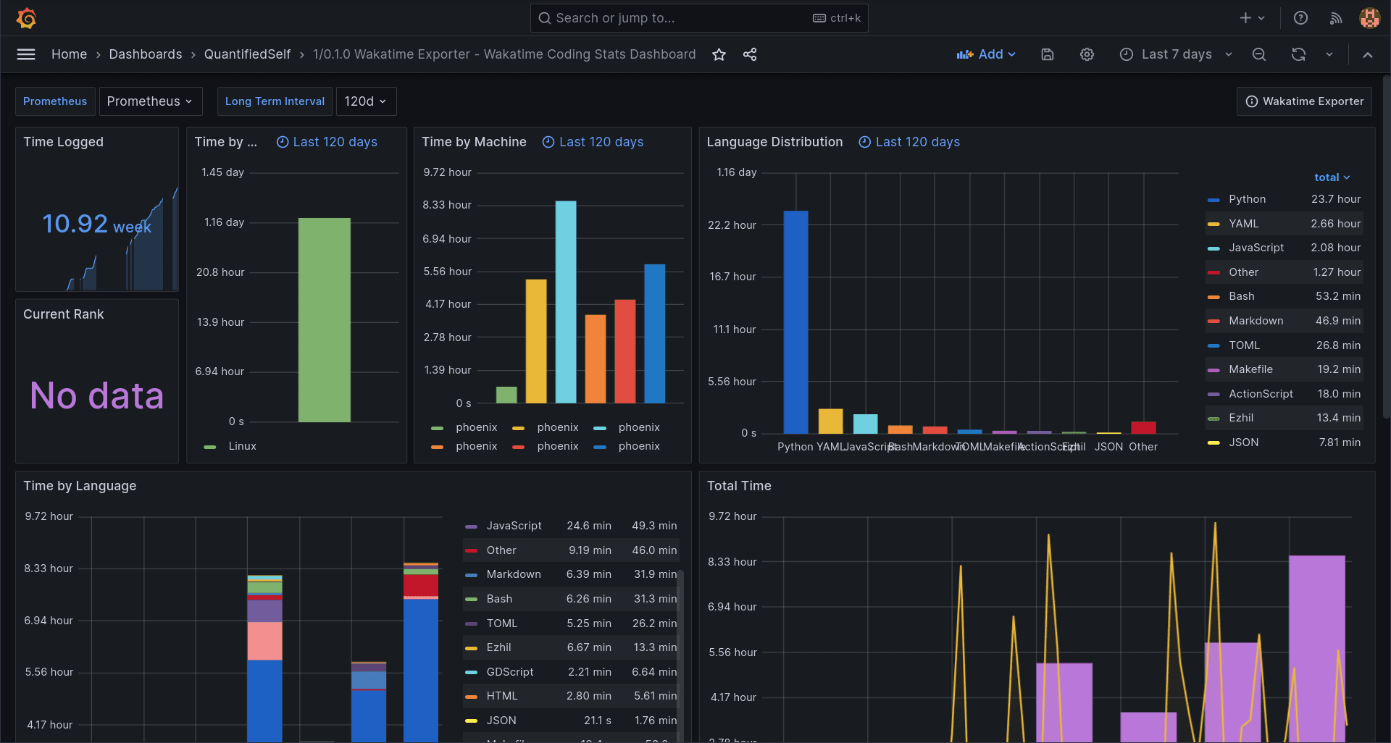Click the search or jump to field

point(695,17)
